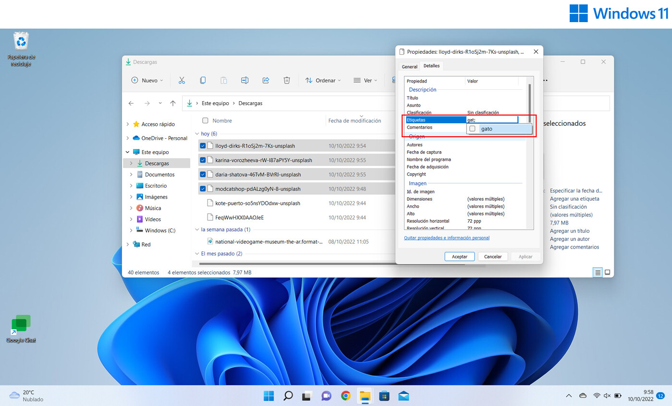Navigate up with the up arrow icon

(173, 103)
